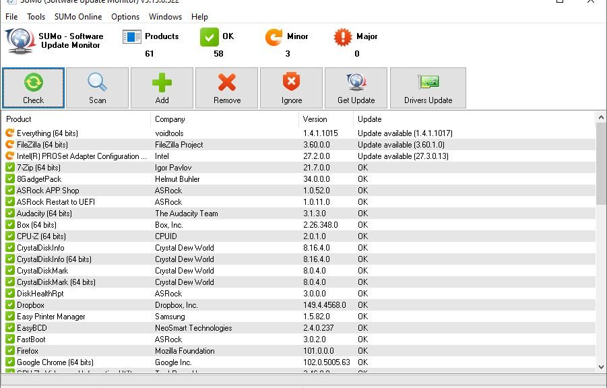Viewport: 607px width, 388px height.
Task: Click the red X Remove button
Action: click(226, 88)
